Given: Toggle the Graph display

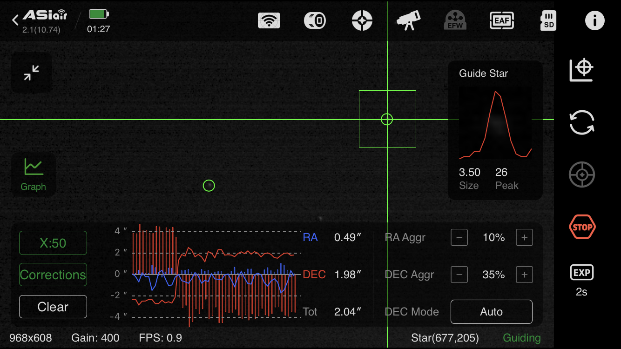Looking at the screenshot, I should 33,174.
